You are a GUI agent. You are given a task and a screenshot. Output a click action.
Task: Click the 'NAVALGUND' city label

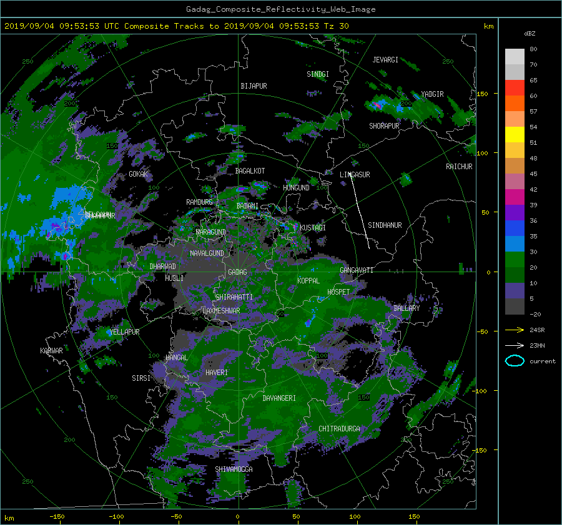[207, 253]
